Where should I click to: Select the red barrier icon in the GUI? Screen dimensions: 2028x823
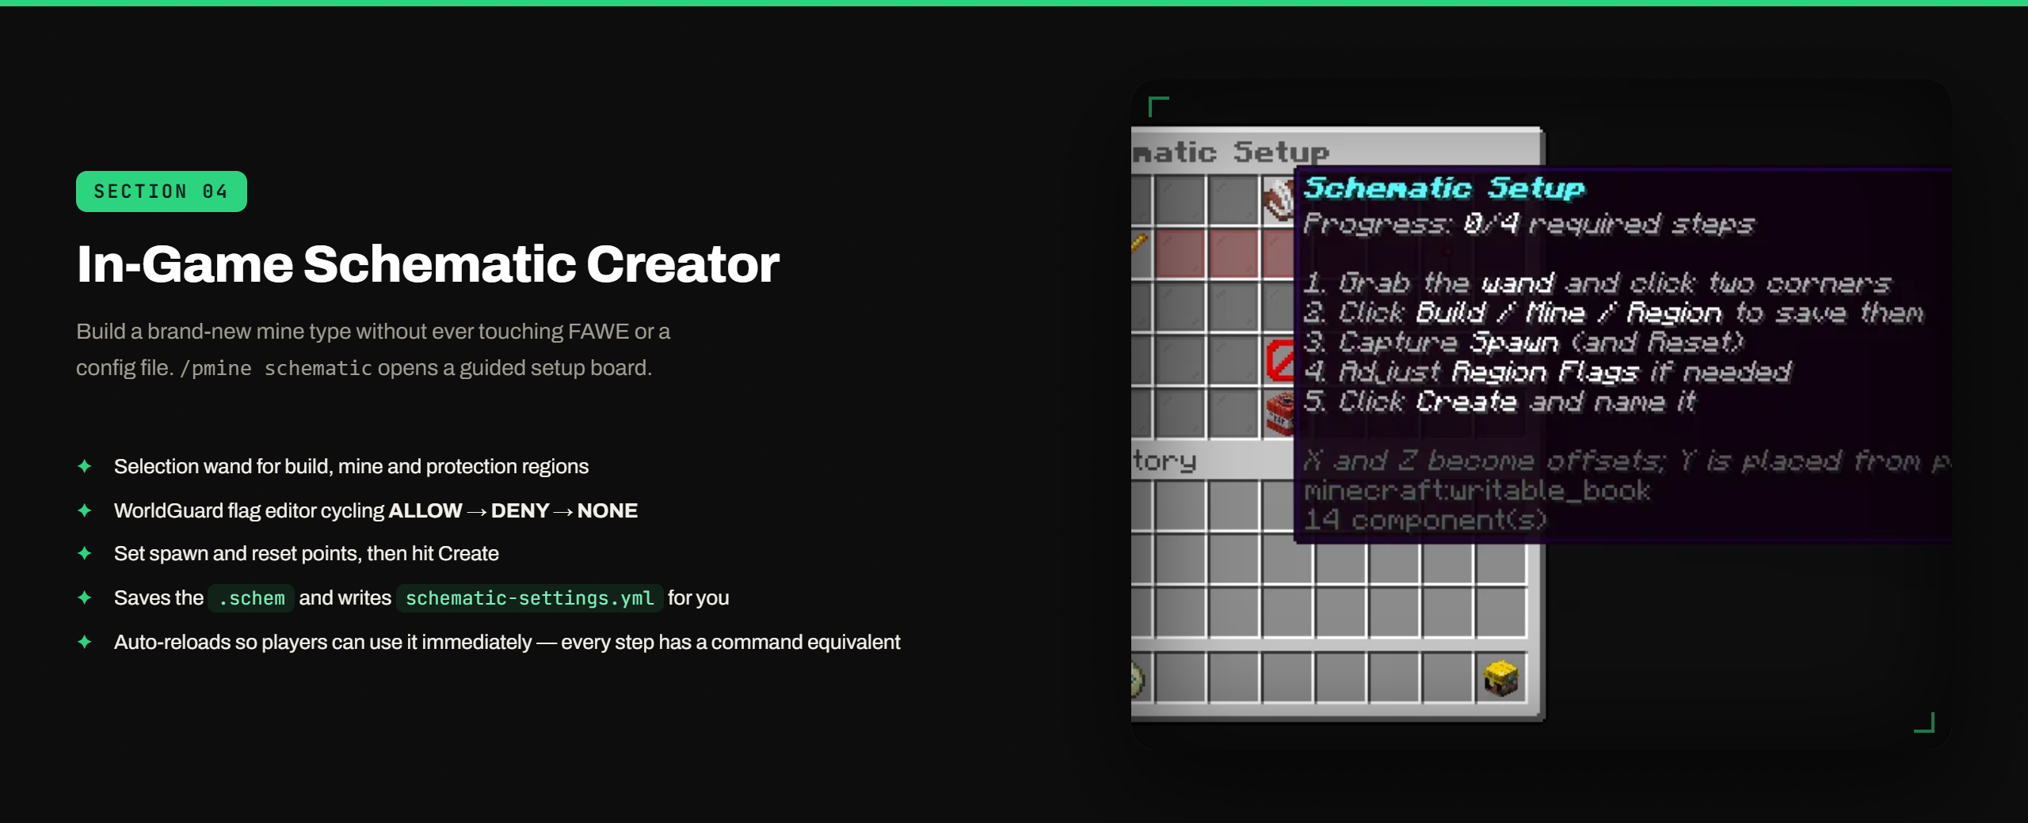coord(1280,361)
